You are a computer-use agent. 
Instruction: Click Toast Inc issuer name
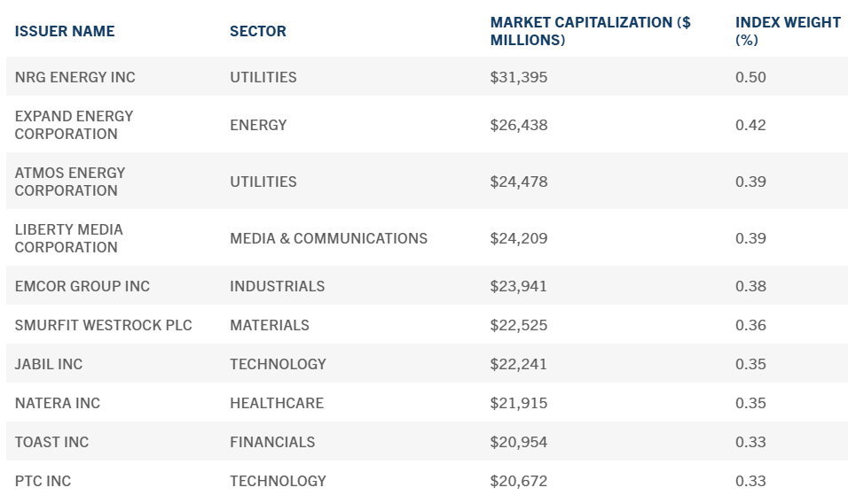tap(51, 442)
